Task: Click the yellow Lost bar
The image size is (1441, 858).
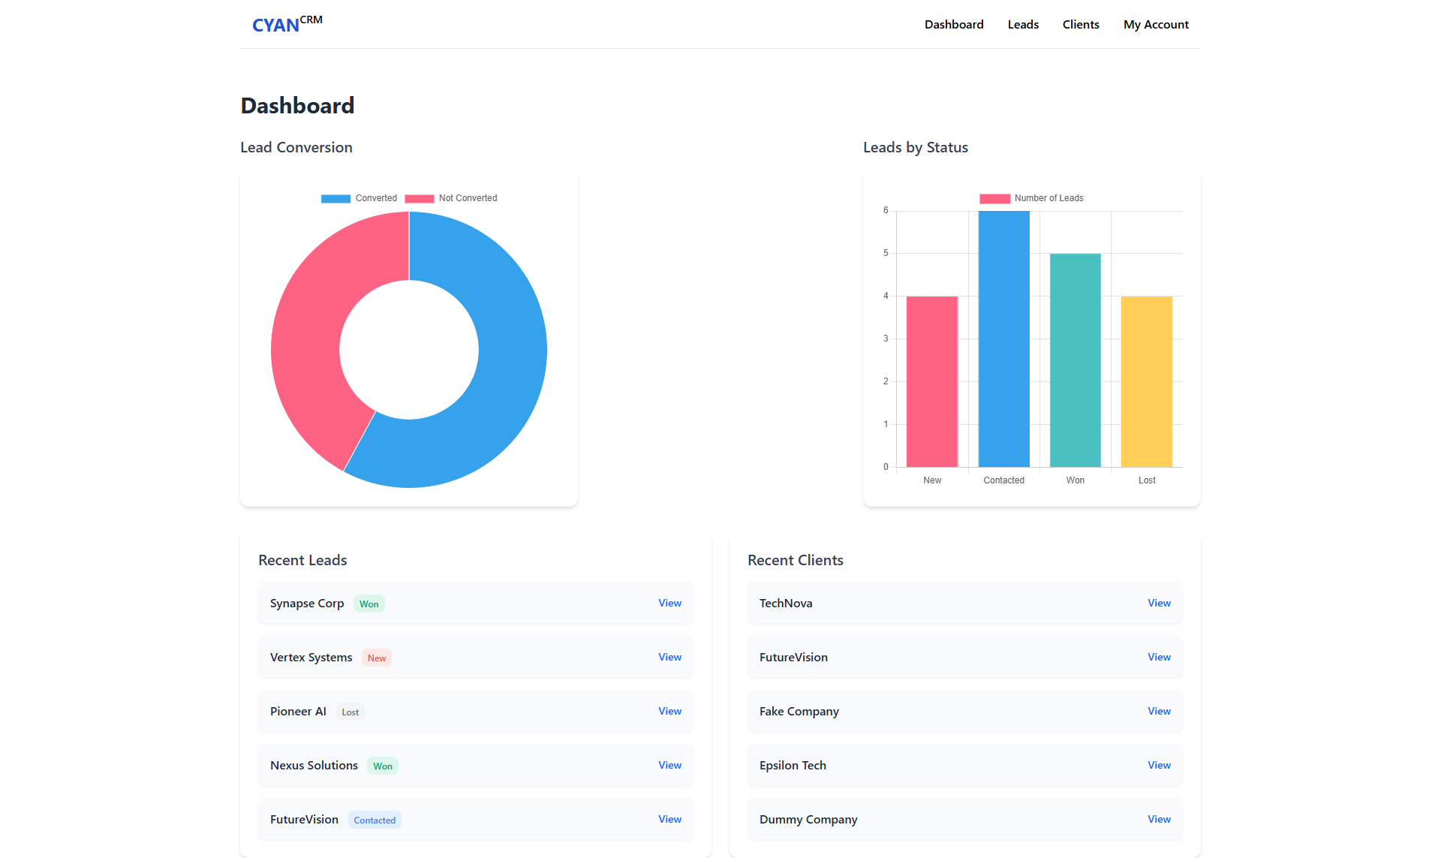Action: pyautogui.click(x=1147, y=381)
